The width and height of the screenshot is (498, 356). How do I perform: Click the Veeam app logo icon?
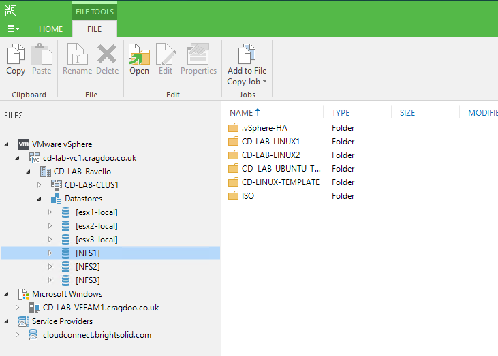(11, 11)
